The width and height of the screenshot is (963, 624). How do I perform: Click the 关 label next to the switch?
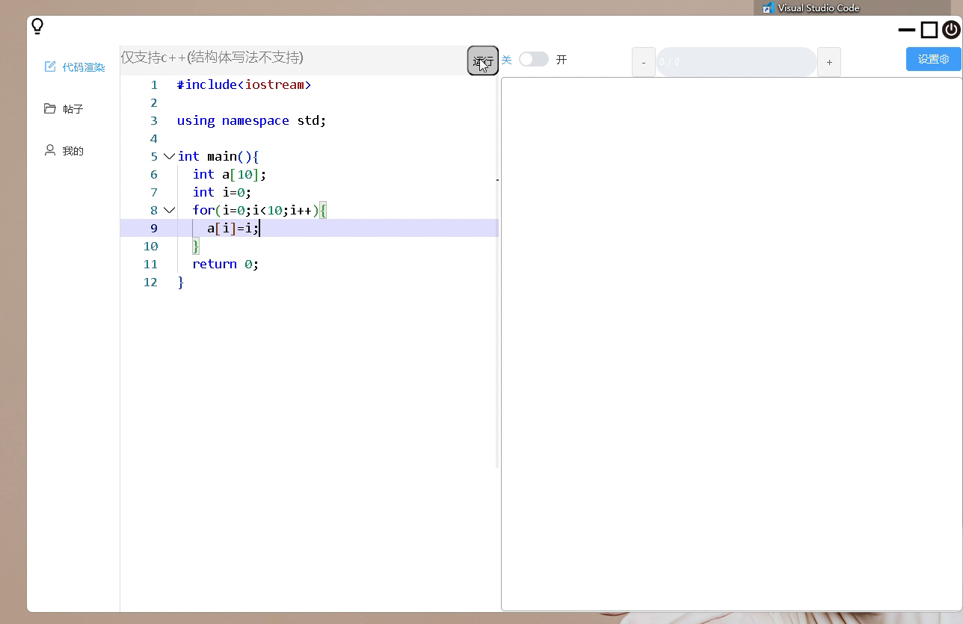(507, 59)
